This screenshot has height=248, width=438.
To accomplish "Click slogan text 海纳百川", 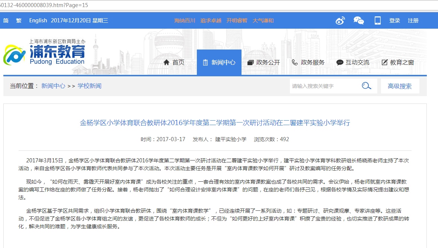I will pos(185,20).
